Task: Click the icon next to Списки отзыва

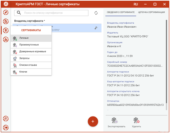Action: coord(15,65)
